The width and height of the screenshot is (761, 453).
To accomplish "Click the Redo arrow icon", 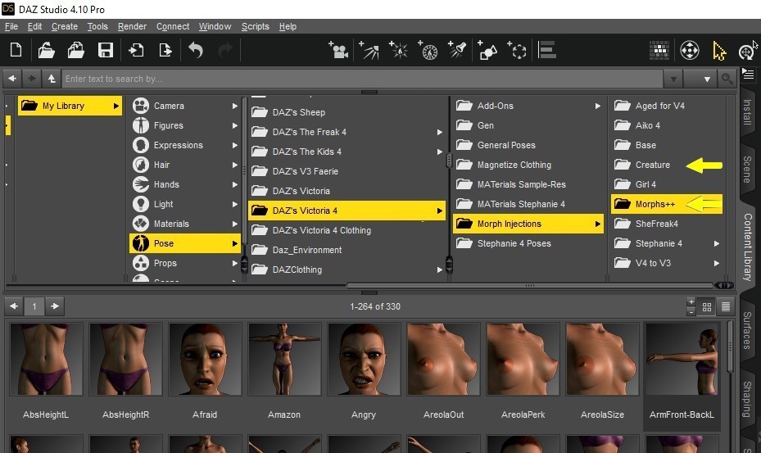I will (x=224, y=50).
